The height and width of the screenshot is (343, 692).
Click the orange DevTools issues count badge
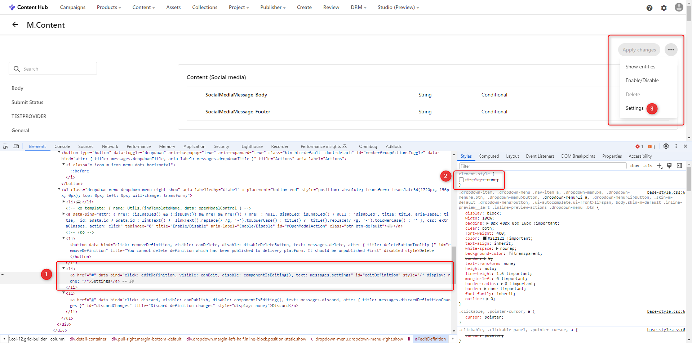tap(651, 146)
